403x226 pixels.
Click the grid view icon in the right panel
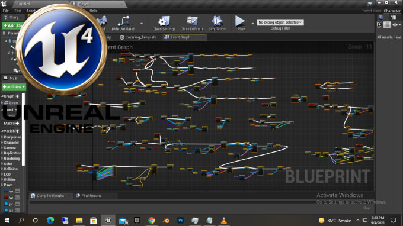pyautogui.click(x=387, y=25)
